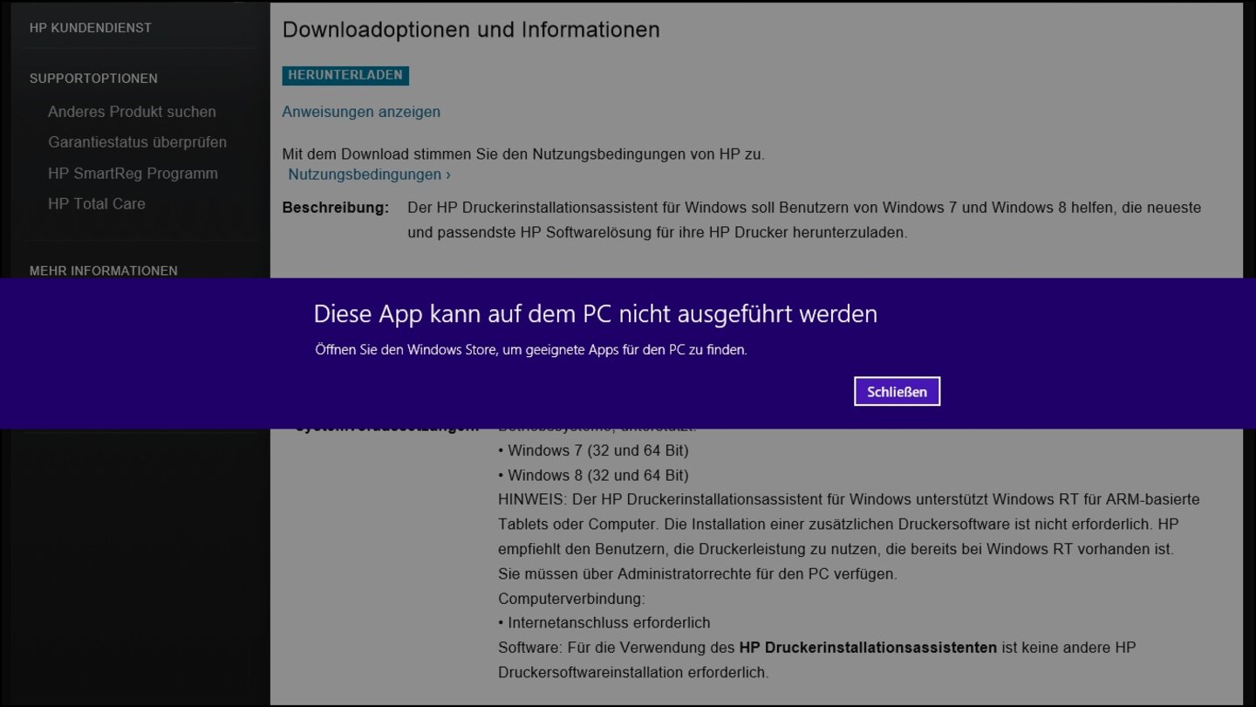Screen dimensions: 1256x707
Task: Click the Windows 7 (32 und 64 Bit) line
Action: 593,451
